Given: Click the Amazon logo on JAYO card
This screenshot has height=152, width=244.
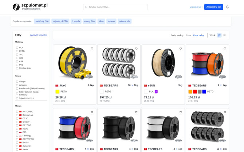Looking at the screenshot, I should (x=90, y=77).
